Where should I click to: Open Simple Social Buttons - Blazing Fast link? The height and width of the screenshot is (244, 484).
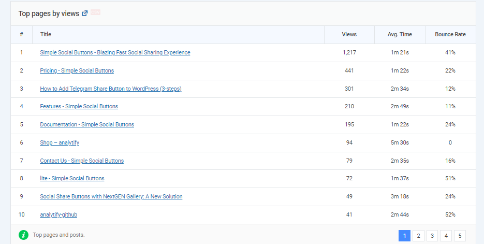coord(115,52)
